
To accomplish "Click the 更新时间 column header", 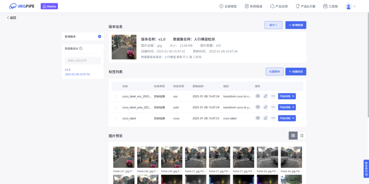I will click(198, 86).
